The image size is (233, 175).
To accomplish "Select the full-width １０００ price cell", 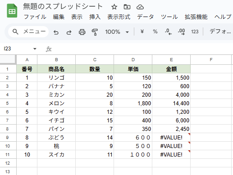I will coord(133,154).
